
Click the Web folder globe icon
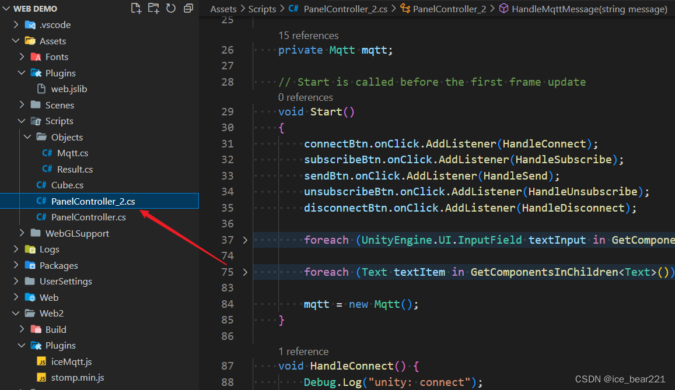pyautogui.click(x=30, y=297)
